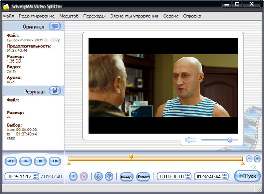
Task: Keep fragment with the thumbs-up icon
Action: [x=99, y=177]
